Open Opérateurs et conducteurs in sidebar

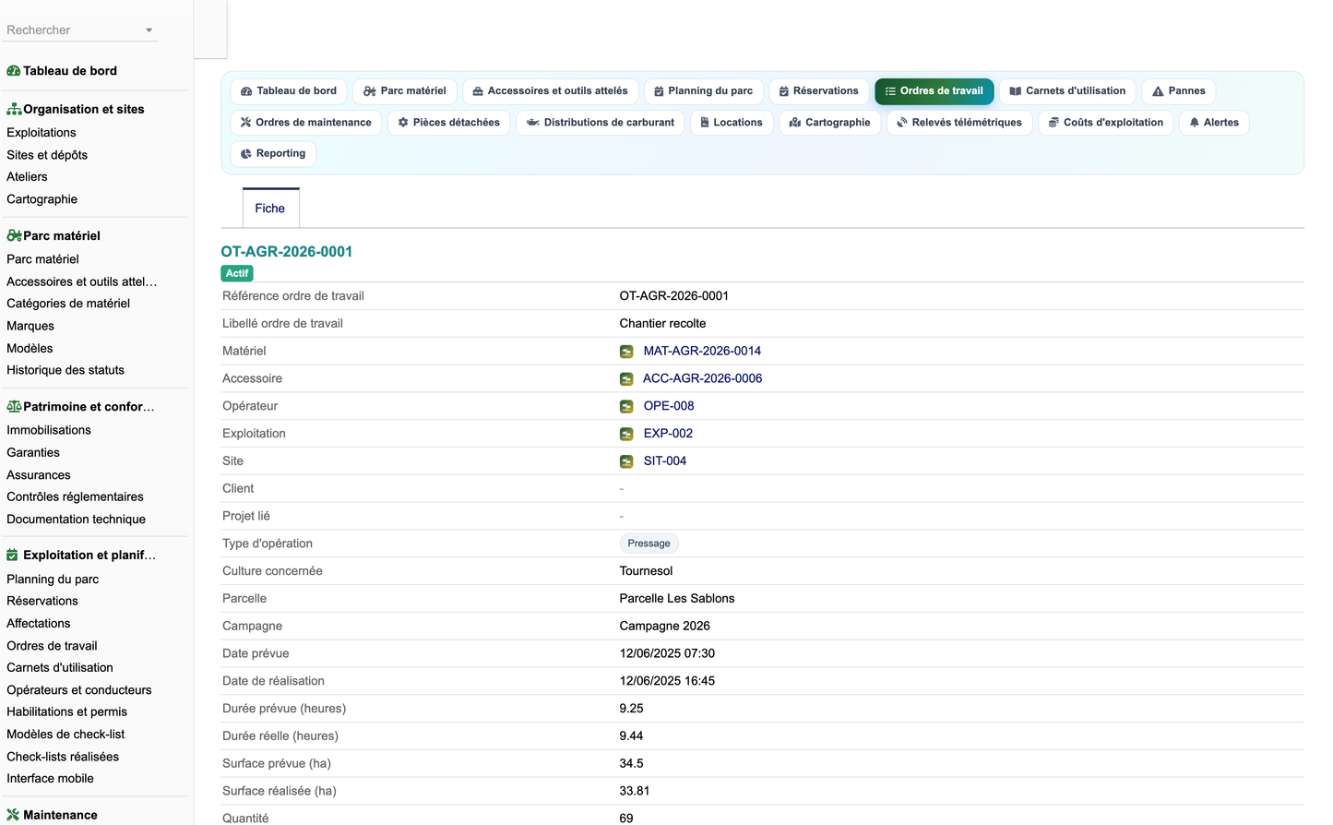tap(79, 690)
